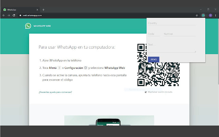Open ¿Necesitas ayuda para comenzar? link
The image size is (219, 137).
pyautogui.click(x=55, y=92)
